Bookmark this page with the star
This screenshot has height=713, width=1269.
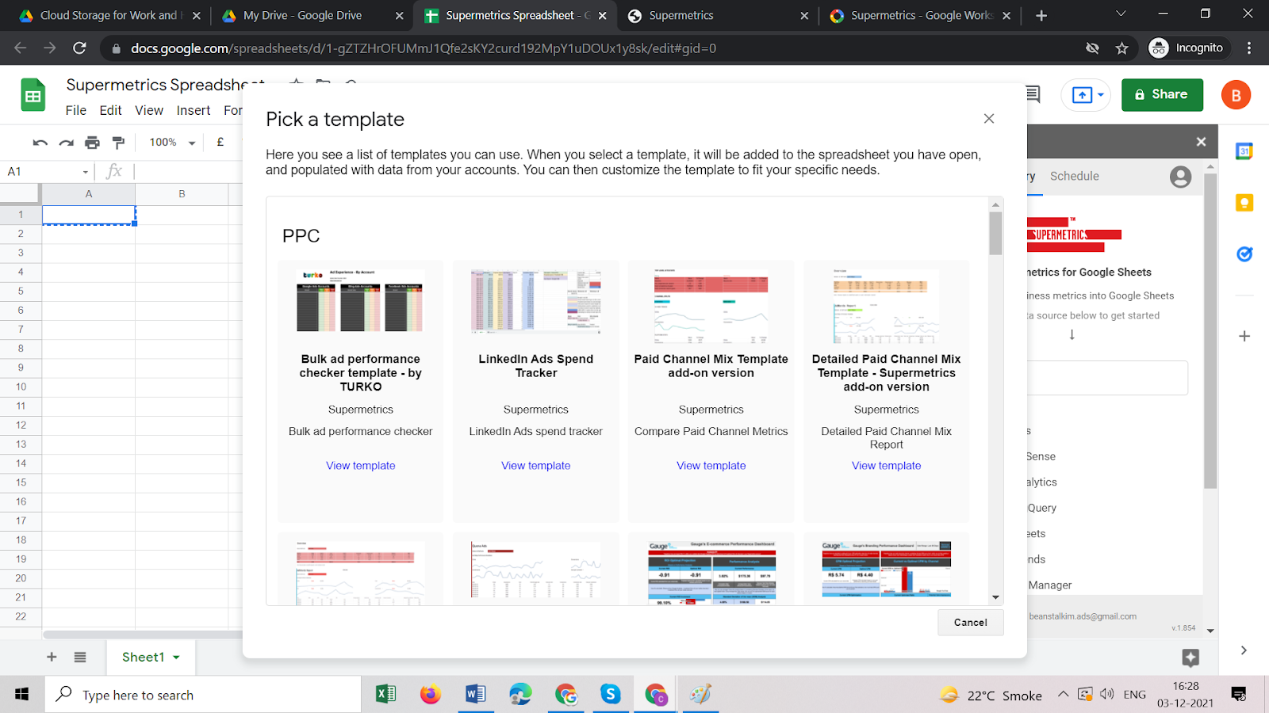click(1121, 48)
